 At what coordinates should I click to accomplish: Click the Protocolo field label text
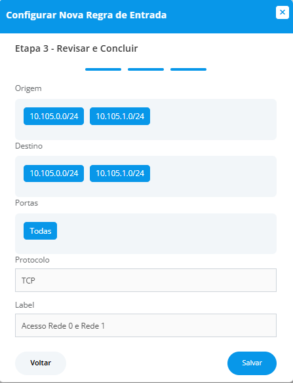(32, 260)
